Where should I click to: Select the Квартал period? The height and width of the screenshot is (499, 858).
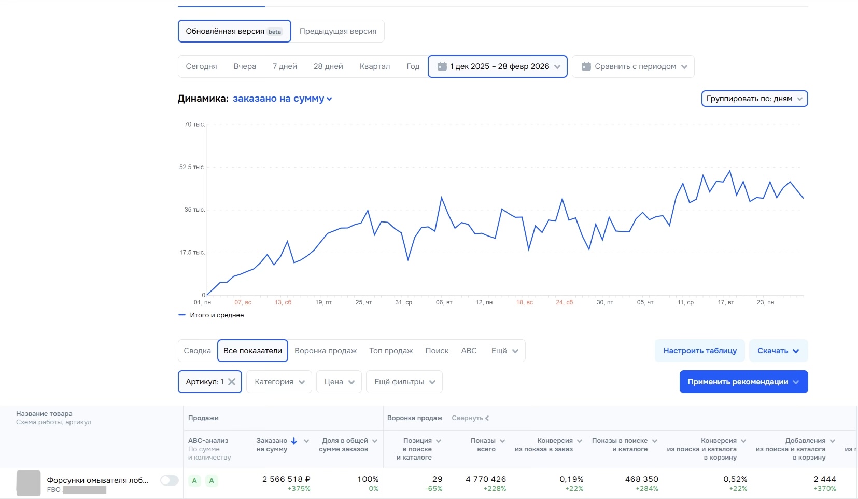tap(375, 66)
